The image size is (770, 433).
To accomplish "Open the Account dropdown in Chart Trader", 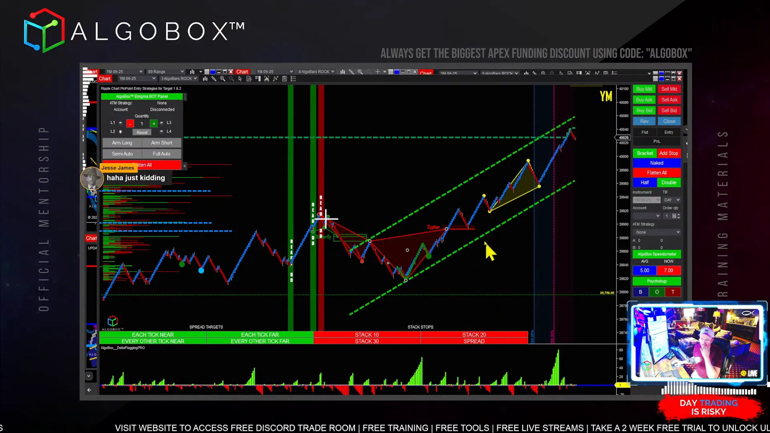I will (x=646, y=216).
